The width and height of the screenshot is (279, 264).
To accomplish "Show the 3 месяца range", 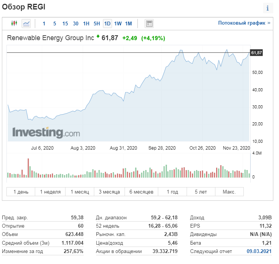I will pos(109,192).
